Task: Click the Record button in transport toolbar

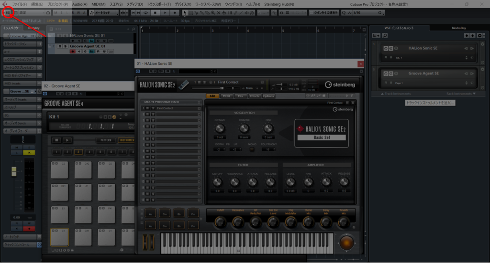Action: [175, 13]
